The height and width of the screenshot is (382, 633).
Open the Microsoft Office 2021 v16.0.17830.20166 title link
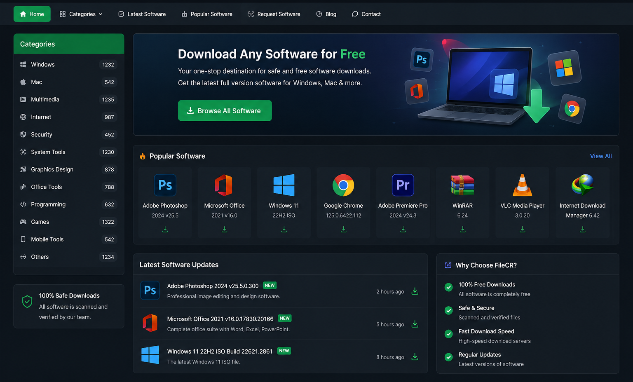(220, 319)
